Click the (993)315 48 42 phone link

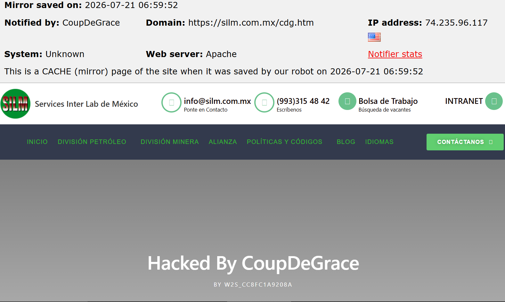click(303, 101)
